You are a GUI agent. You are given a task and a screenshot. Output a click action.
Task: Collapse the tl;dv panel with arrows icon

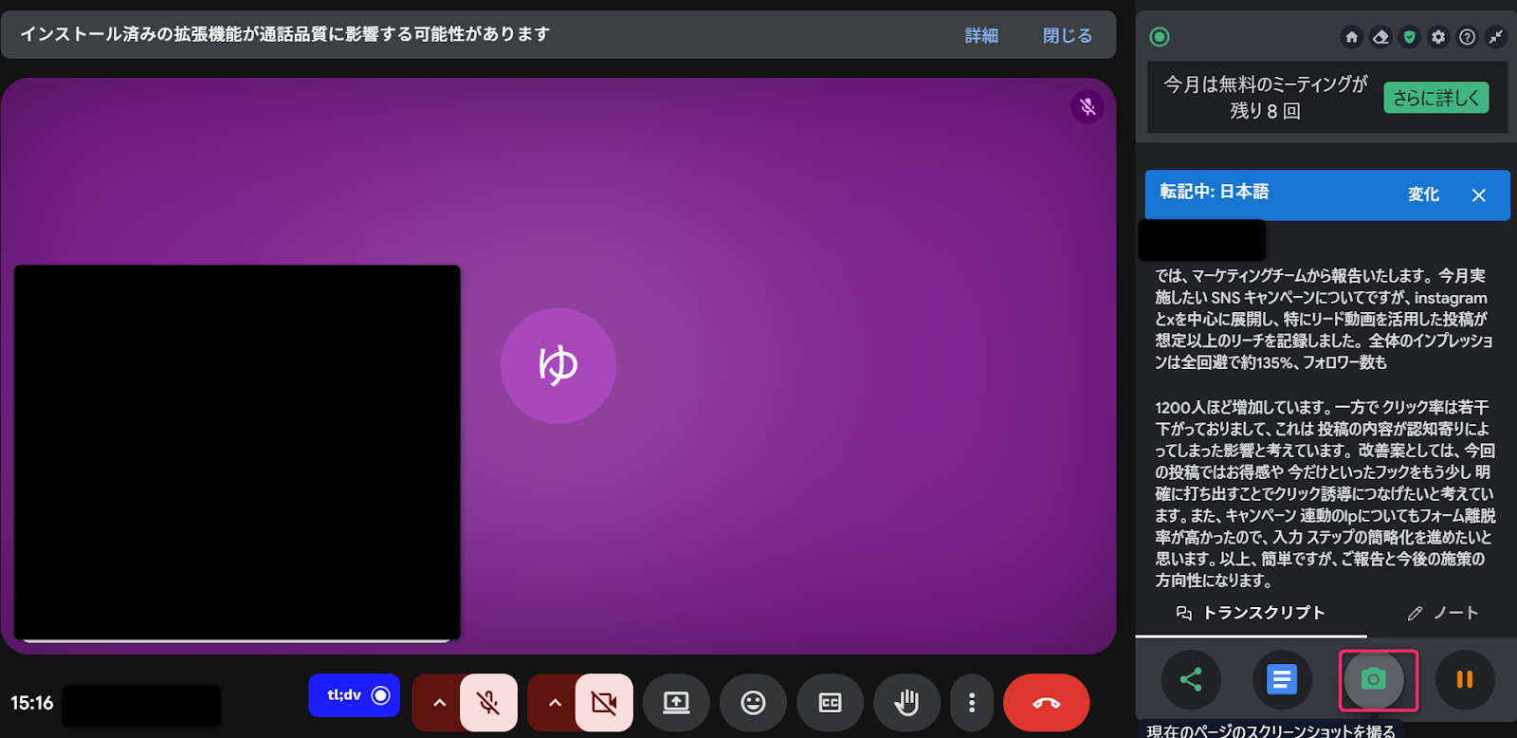click(1496, 37)
